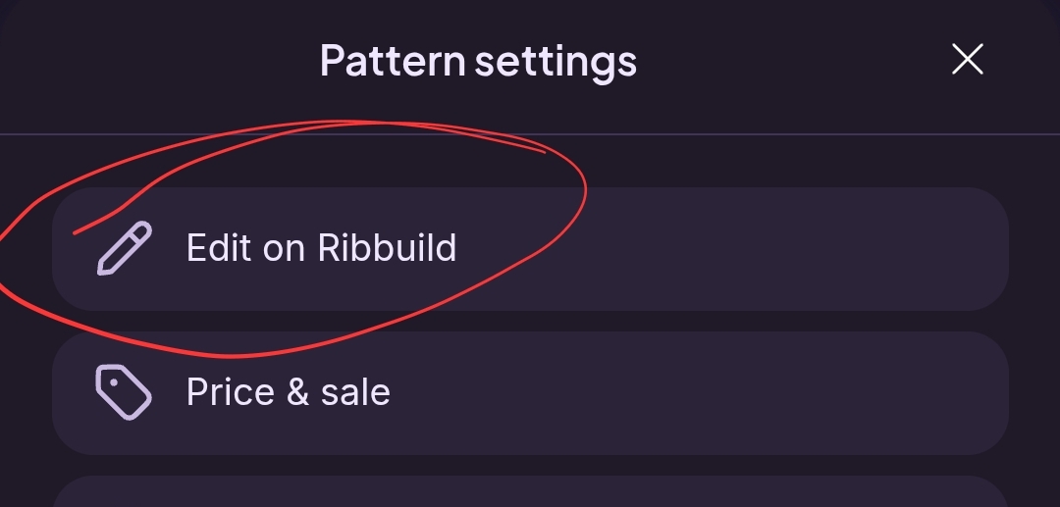1060x507 pixels.
Task: Choose the pencil edit icon in the first row
Action: pos(125,249)
